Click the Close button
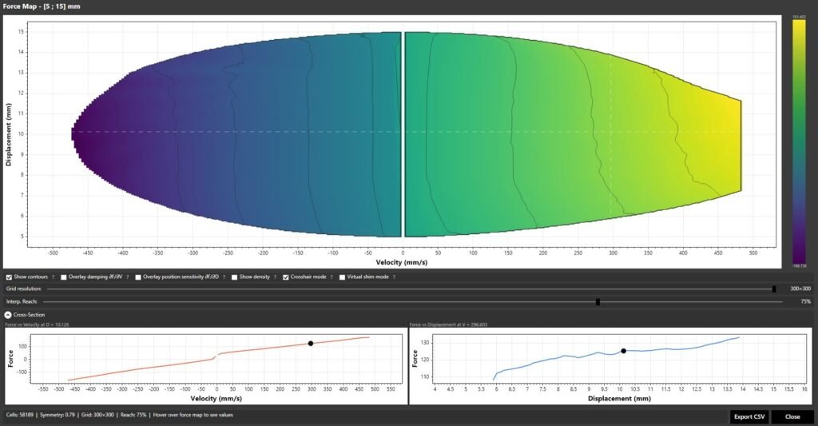The width and height of the screenshot is (818, 426). click(792, 416)
